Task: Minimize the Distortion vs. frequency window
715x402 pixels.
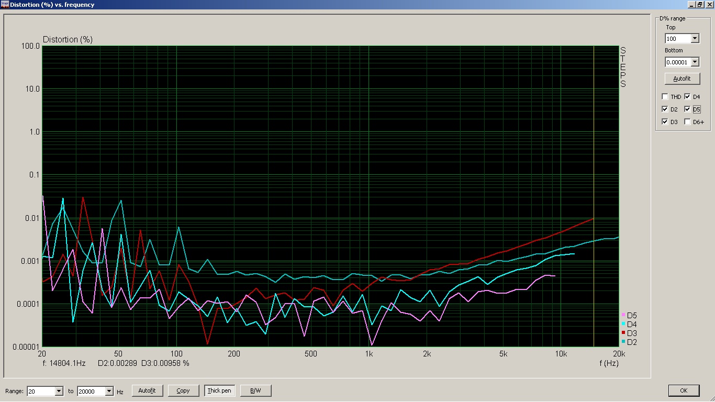Action: 691,4
